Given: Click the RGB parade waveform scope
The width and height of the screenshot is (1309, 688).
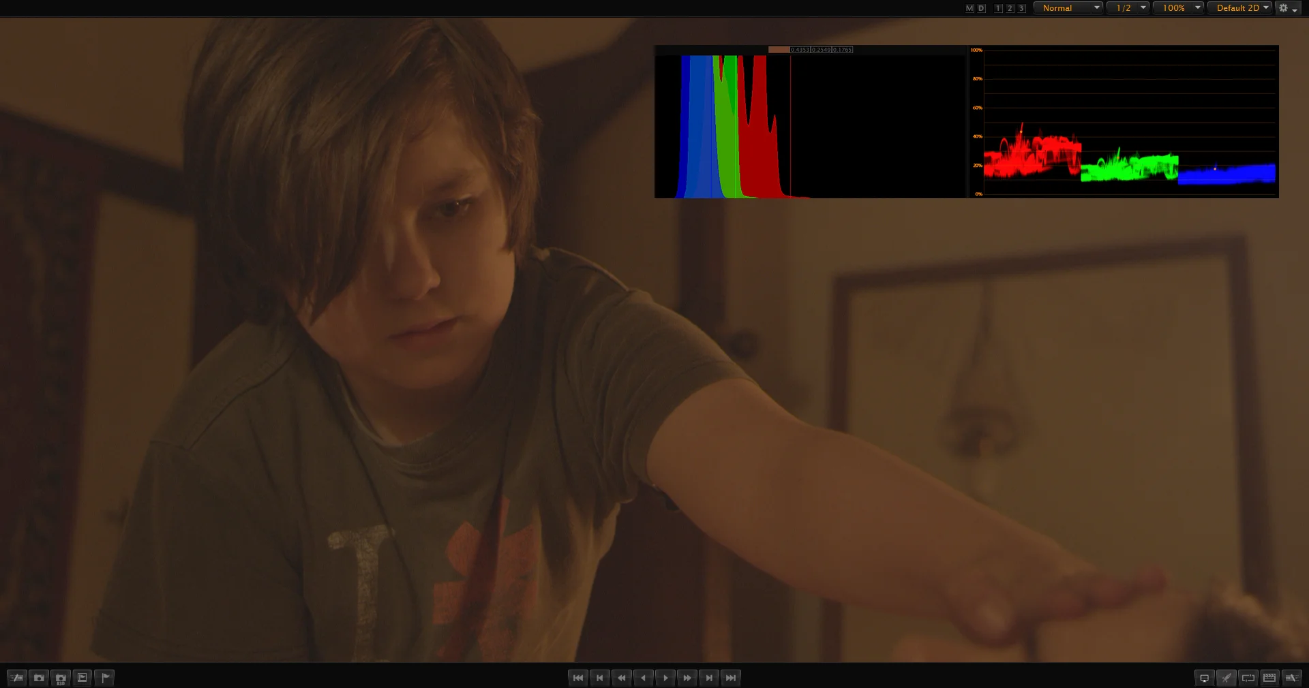Looking at the screenshot, I should tap(1124, 122).
